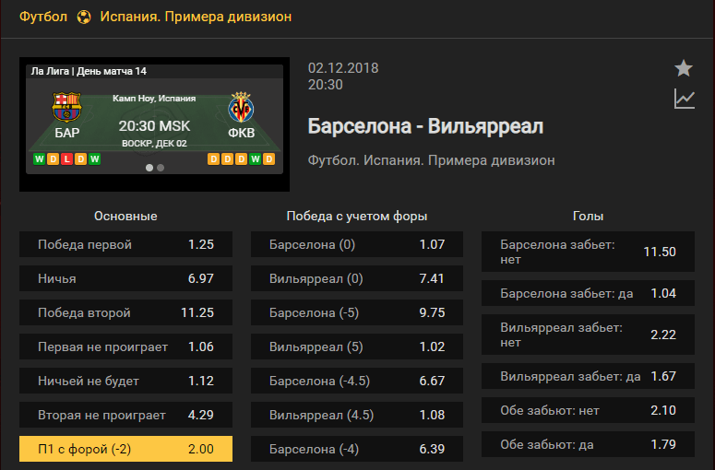The width and height of the screenshot is (715, 470).
Task: Pick Барселона (-4.5) handicap at 6.67
Action: (357, 382)
